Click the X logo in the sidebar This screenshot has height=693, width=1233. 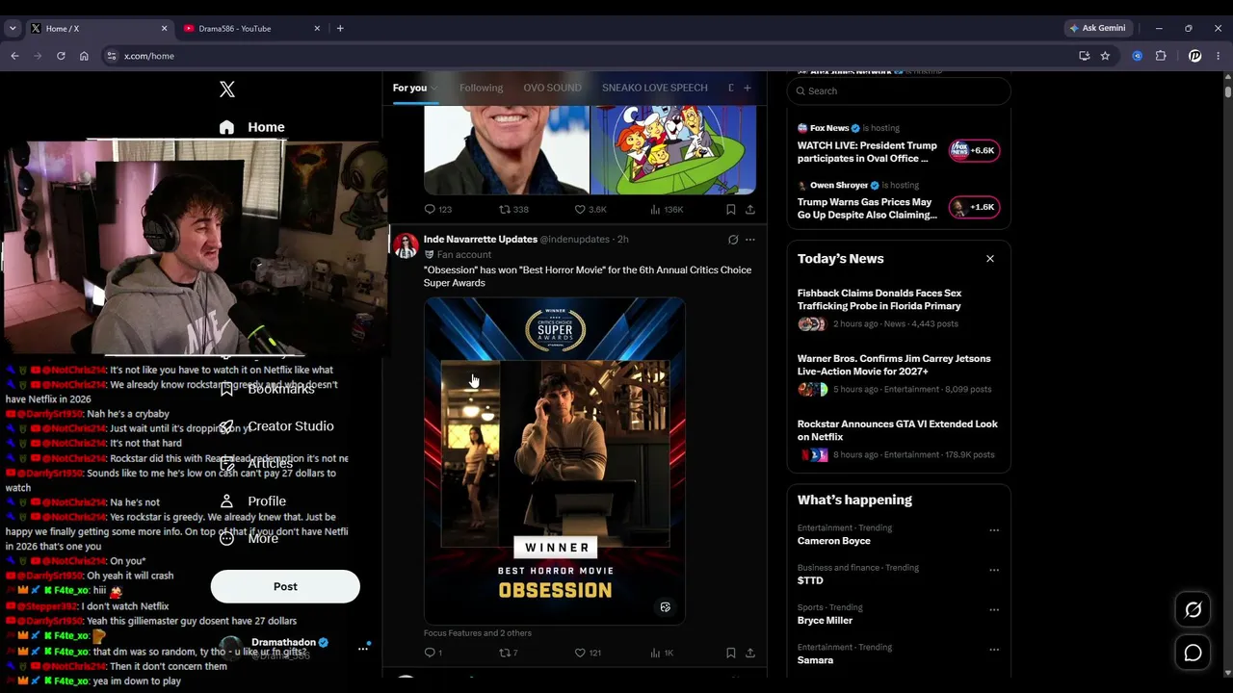(x=227, y=90)
